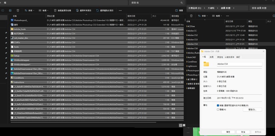Click Advanced (進階) button in properties
This screenshot has height=136, width=275.
tap(252, 110)
